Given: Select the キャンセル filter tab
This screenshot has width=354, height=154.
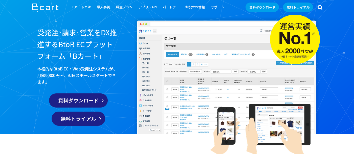Looking at the screenshot, I should (216, 54).
